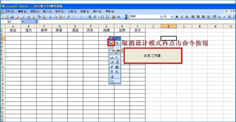The image size is (236, 122).
Task: Toggle Bold formatting
Action: pos(177,17)
